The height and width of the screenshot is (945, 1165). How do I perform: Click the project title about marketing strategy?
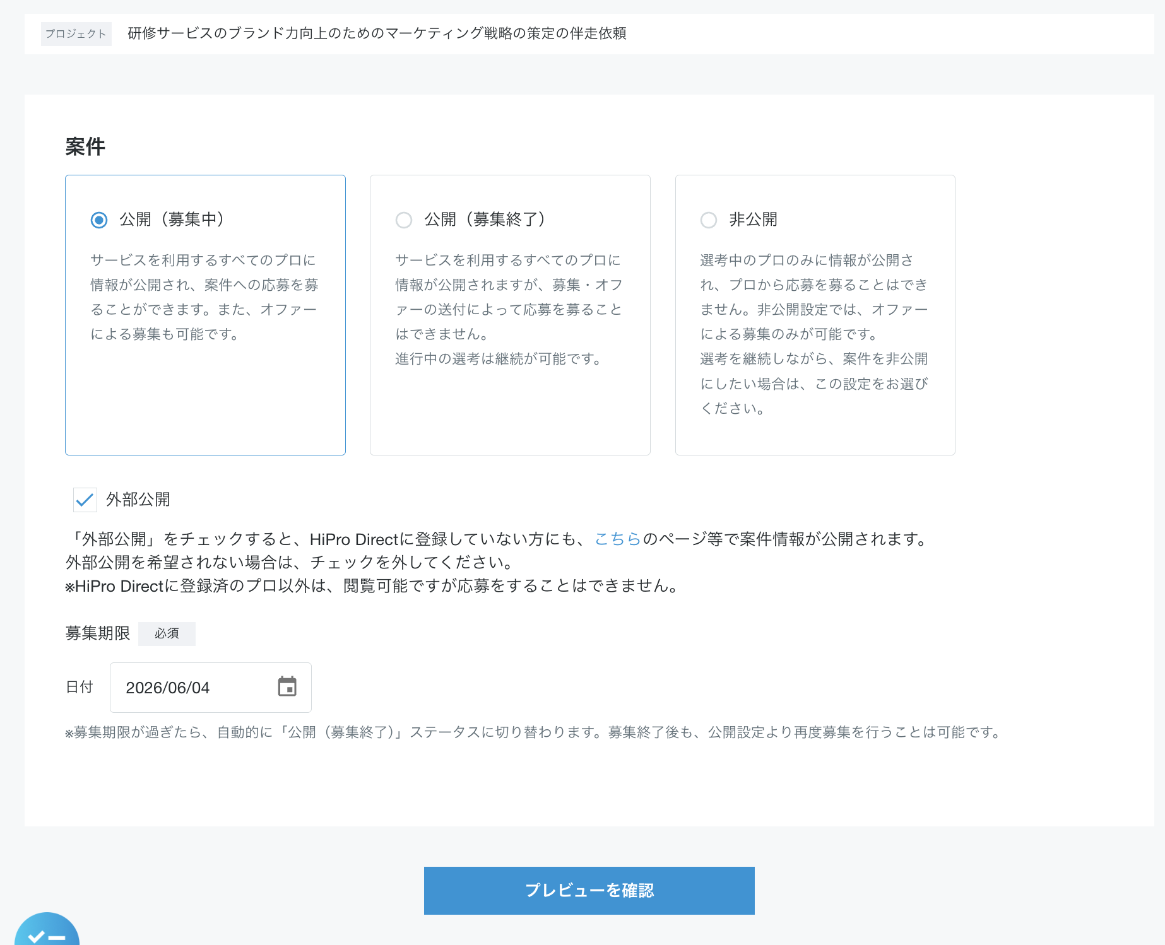coord(377,35)
